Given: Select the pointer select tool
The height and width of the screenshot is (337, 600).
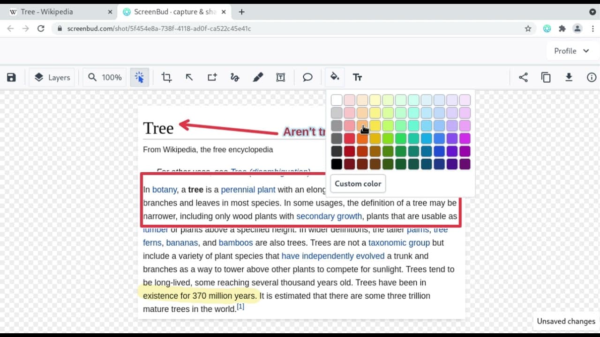Looking at the screenshot, I should tap(140, 77).
